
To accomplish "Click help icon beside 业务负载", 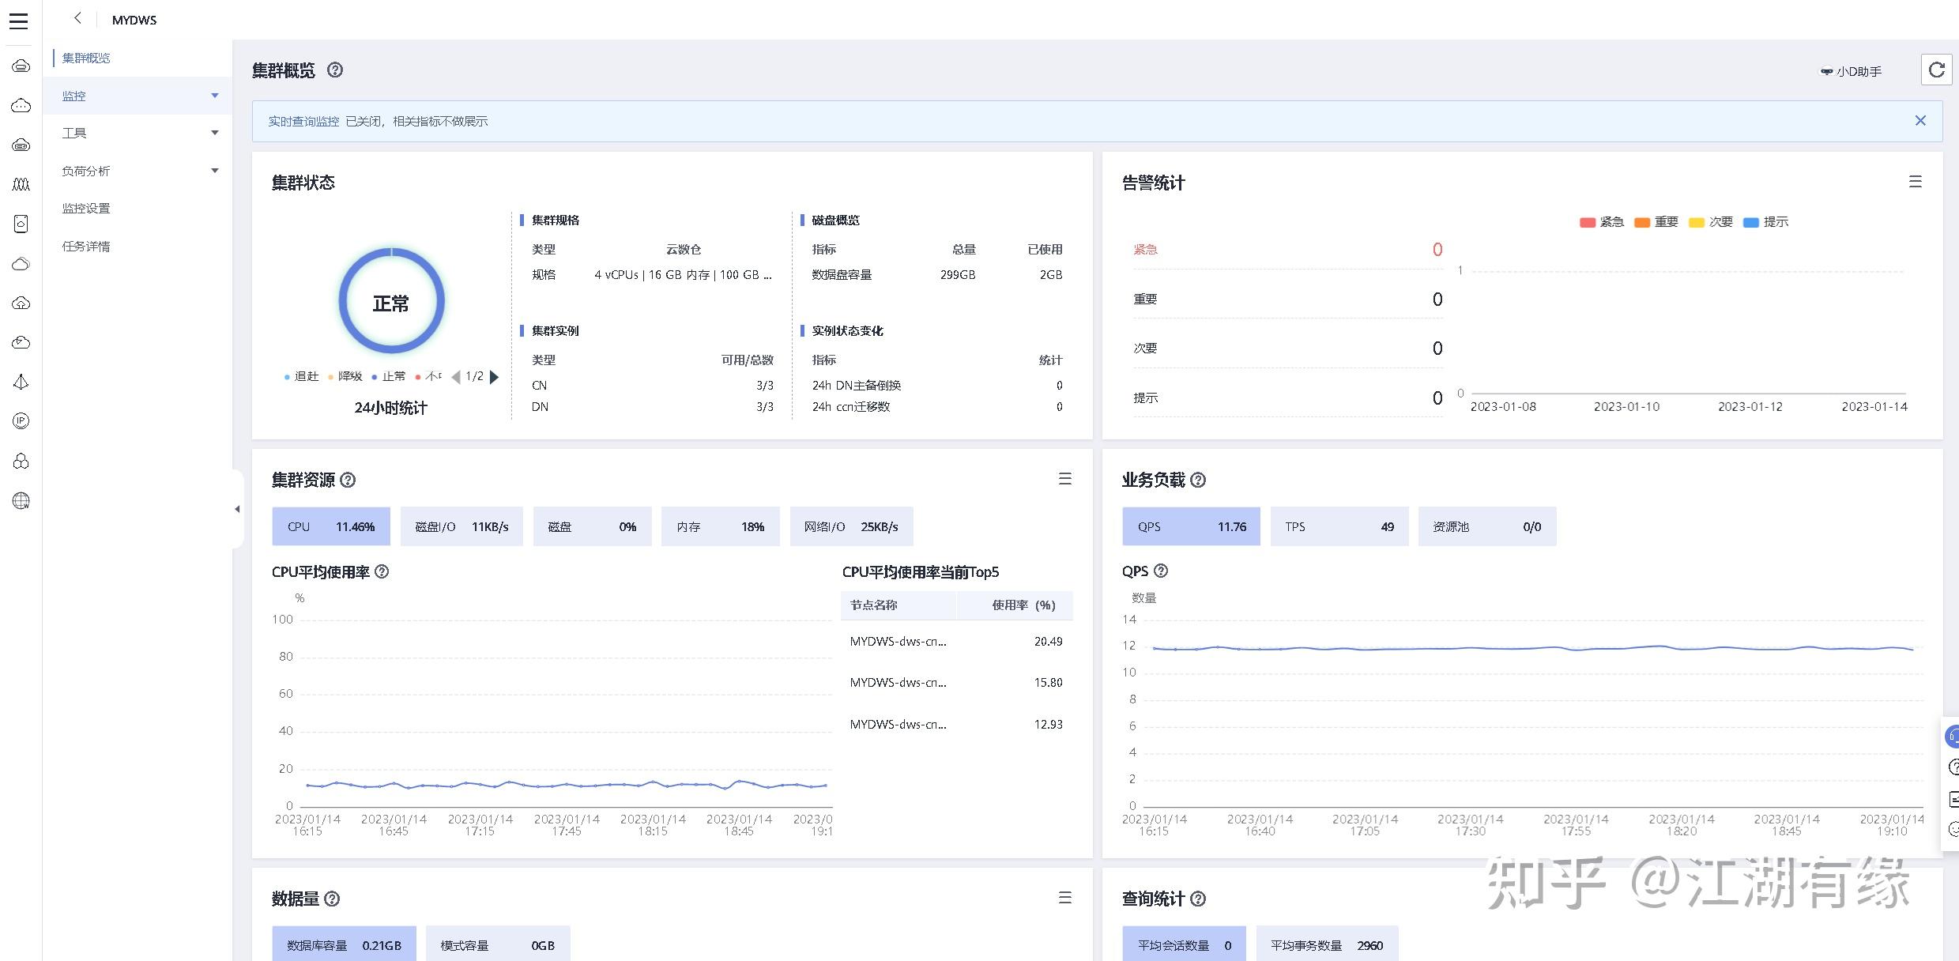I will tap(1198, 480).
